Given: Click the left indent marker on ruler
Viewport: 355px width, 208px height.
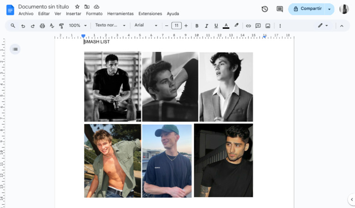Looking at the screenshot, I should (83, 36).
